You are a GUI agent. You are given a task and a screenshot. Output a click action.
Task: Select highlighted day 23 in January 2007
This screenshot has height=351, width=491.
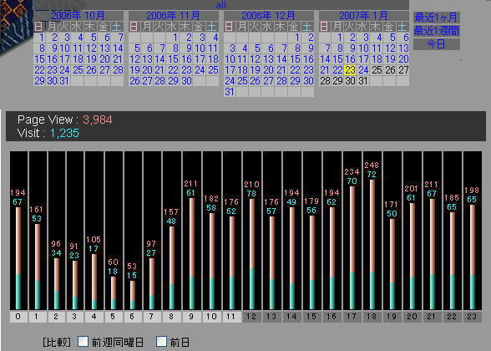pos(350,70)
